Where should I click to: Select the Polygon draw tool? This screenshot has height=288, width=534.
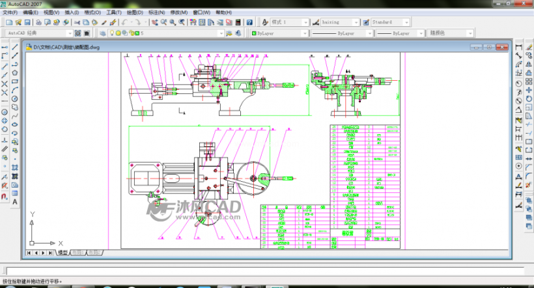point(15,72)
